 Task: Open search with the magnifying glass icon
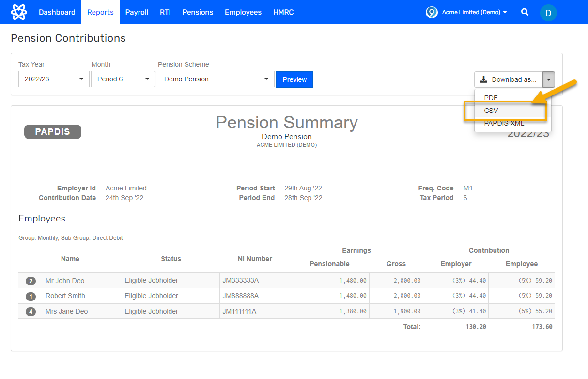[x=525, y=12]
